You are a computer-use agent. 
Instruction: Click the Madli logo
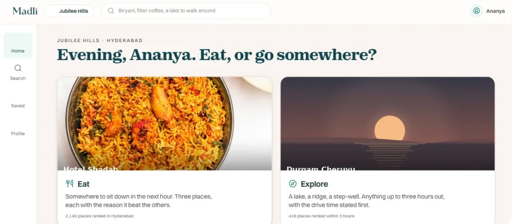coord(25,11)
